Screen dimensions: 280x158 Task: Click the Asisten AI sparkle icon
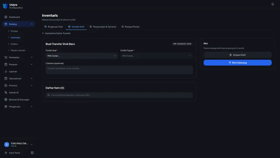[6, 92]
